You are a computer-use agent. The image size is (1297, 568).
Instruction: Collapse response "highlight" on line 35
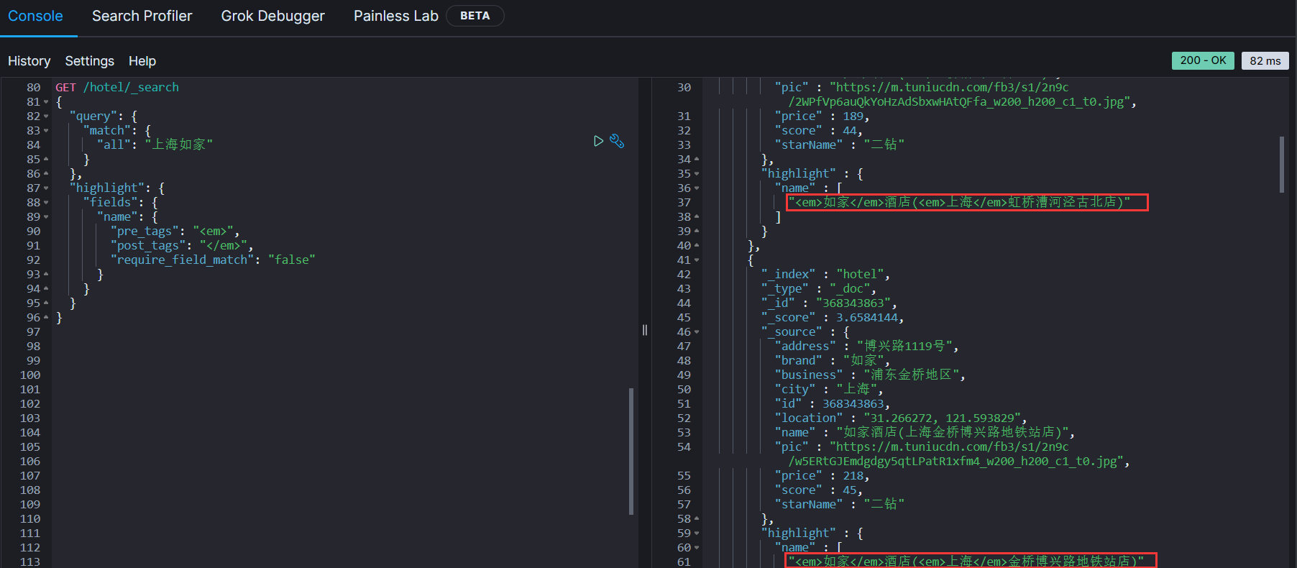point(697,174)
